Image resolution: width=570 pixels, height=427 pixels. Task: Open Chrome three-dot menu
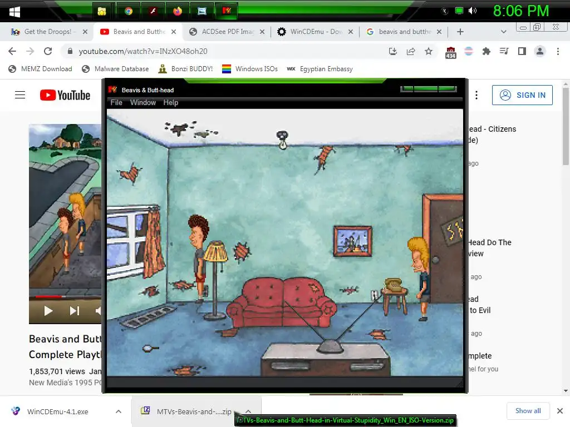558,52
